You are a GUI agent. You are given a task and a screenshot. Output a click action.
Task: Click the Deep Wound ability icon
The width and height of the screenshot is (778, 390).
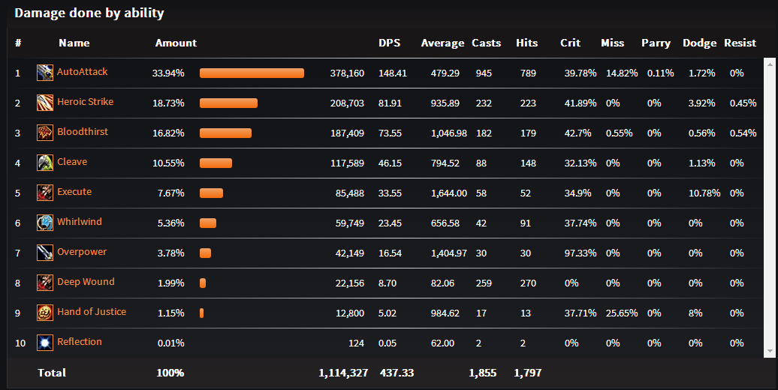click(45, 283)
